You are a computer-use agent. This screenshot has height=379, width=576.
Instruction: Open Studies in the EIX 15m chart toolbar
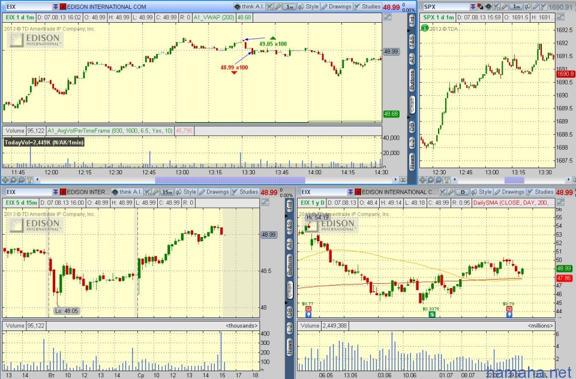[245, 192]
